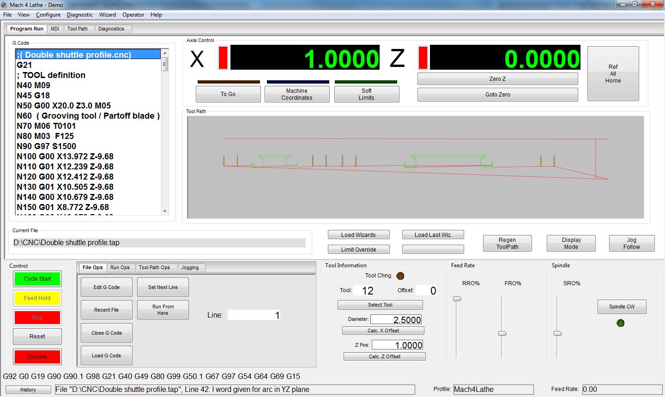Toggle Machine Coordinates display
The width and height of the screenshot is (665, 397).
(297, 94)
